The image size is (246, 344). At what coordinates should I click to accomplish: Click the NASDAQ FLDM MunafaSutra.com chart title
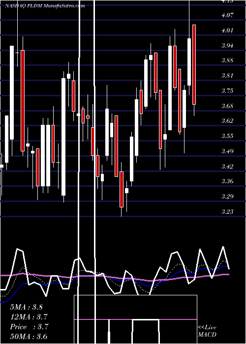[45, 6]
